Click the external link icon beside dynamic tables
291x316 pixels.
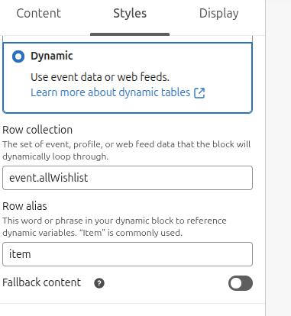click(x=199, y=93)
